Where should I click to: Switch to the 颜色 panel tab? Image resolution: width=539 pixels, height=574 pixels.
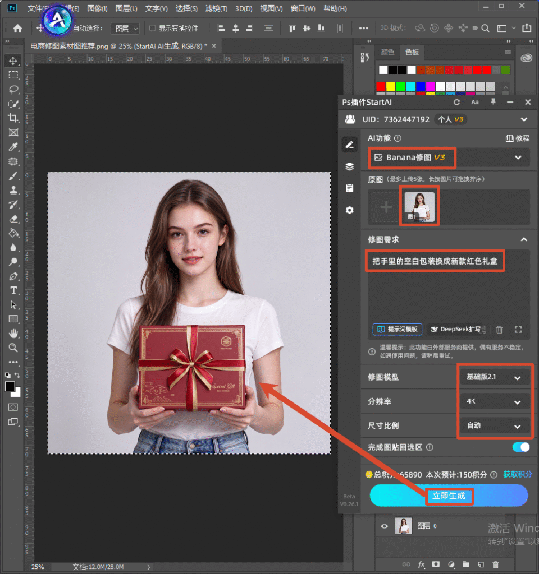pyautogui.click(x=387, y=52)
